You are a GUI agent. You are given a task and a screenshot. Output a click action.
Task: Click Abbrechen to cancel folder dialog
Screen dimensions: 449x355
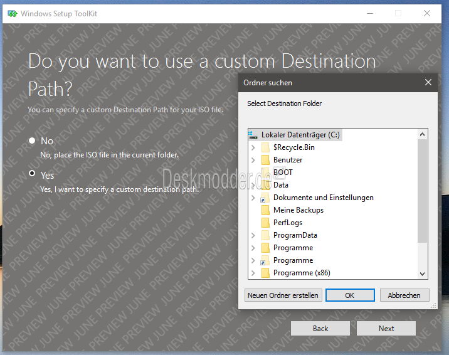point(404,295)
